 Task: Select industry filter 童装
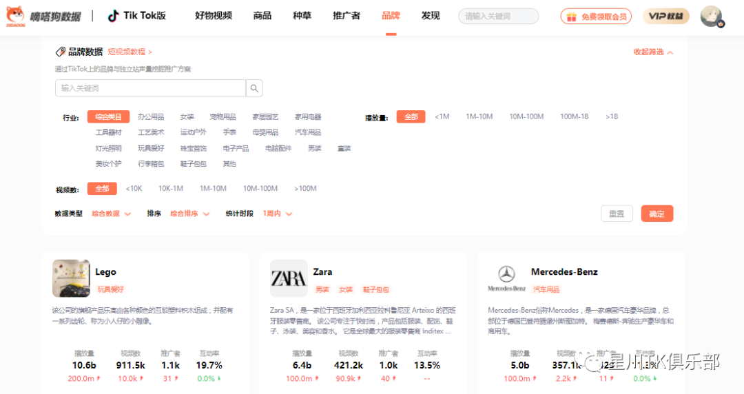[x=344, y=149]
